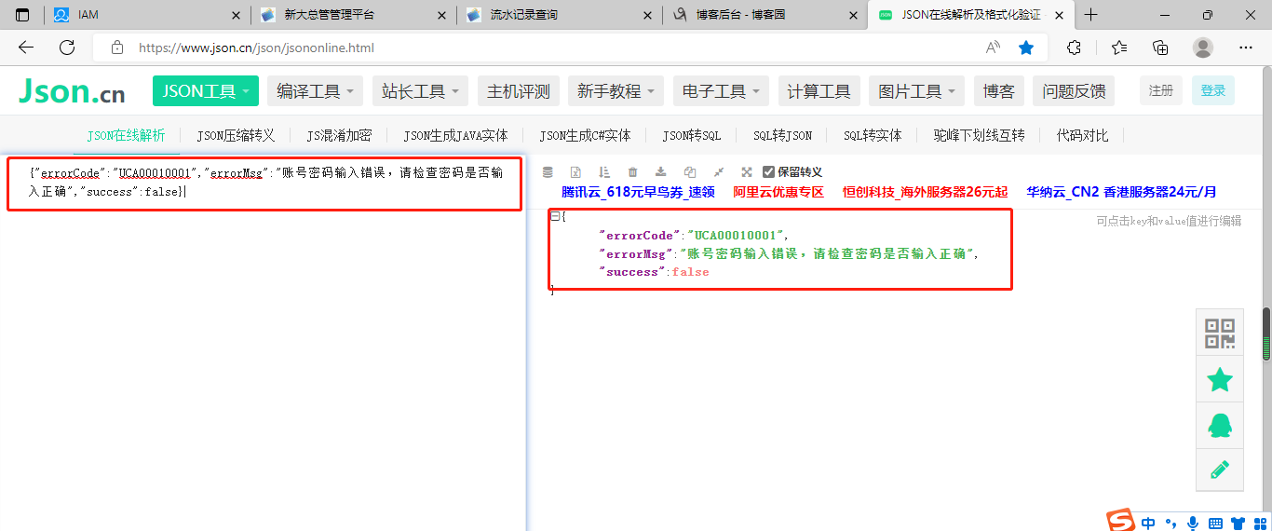The height and width of the screenshot is (531, 1272).
Task: Open the tab actions menu icon
Action: click(x=22, y=15)
